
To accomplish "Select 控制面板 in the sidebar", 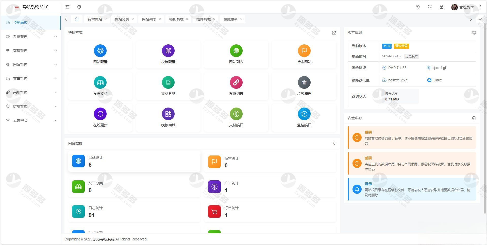I will 31,23.
